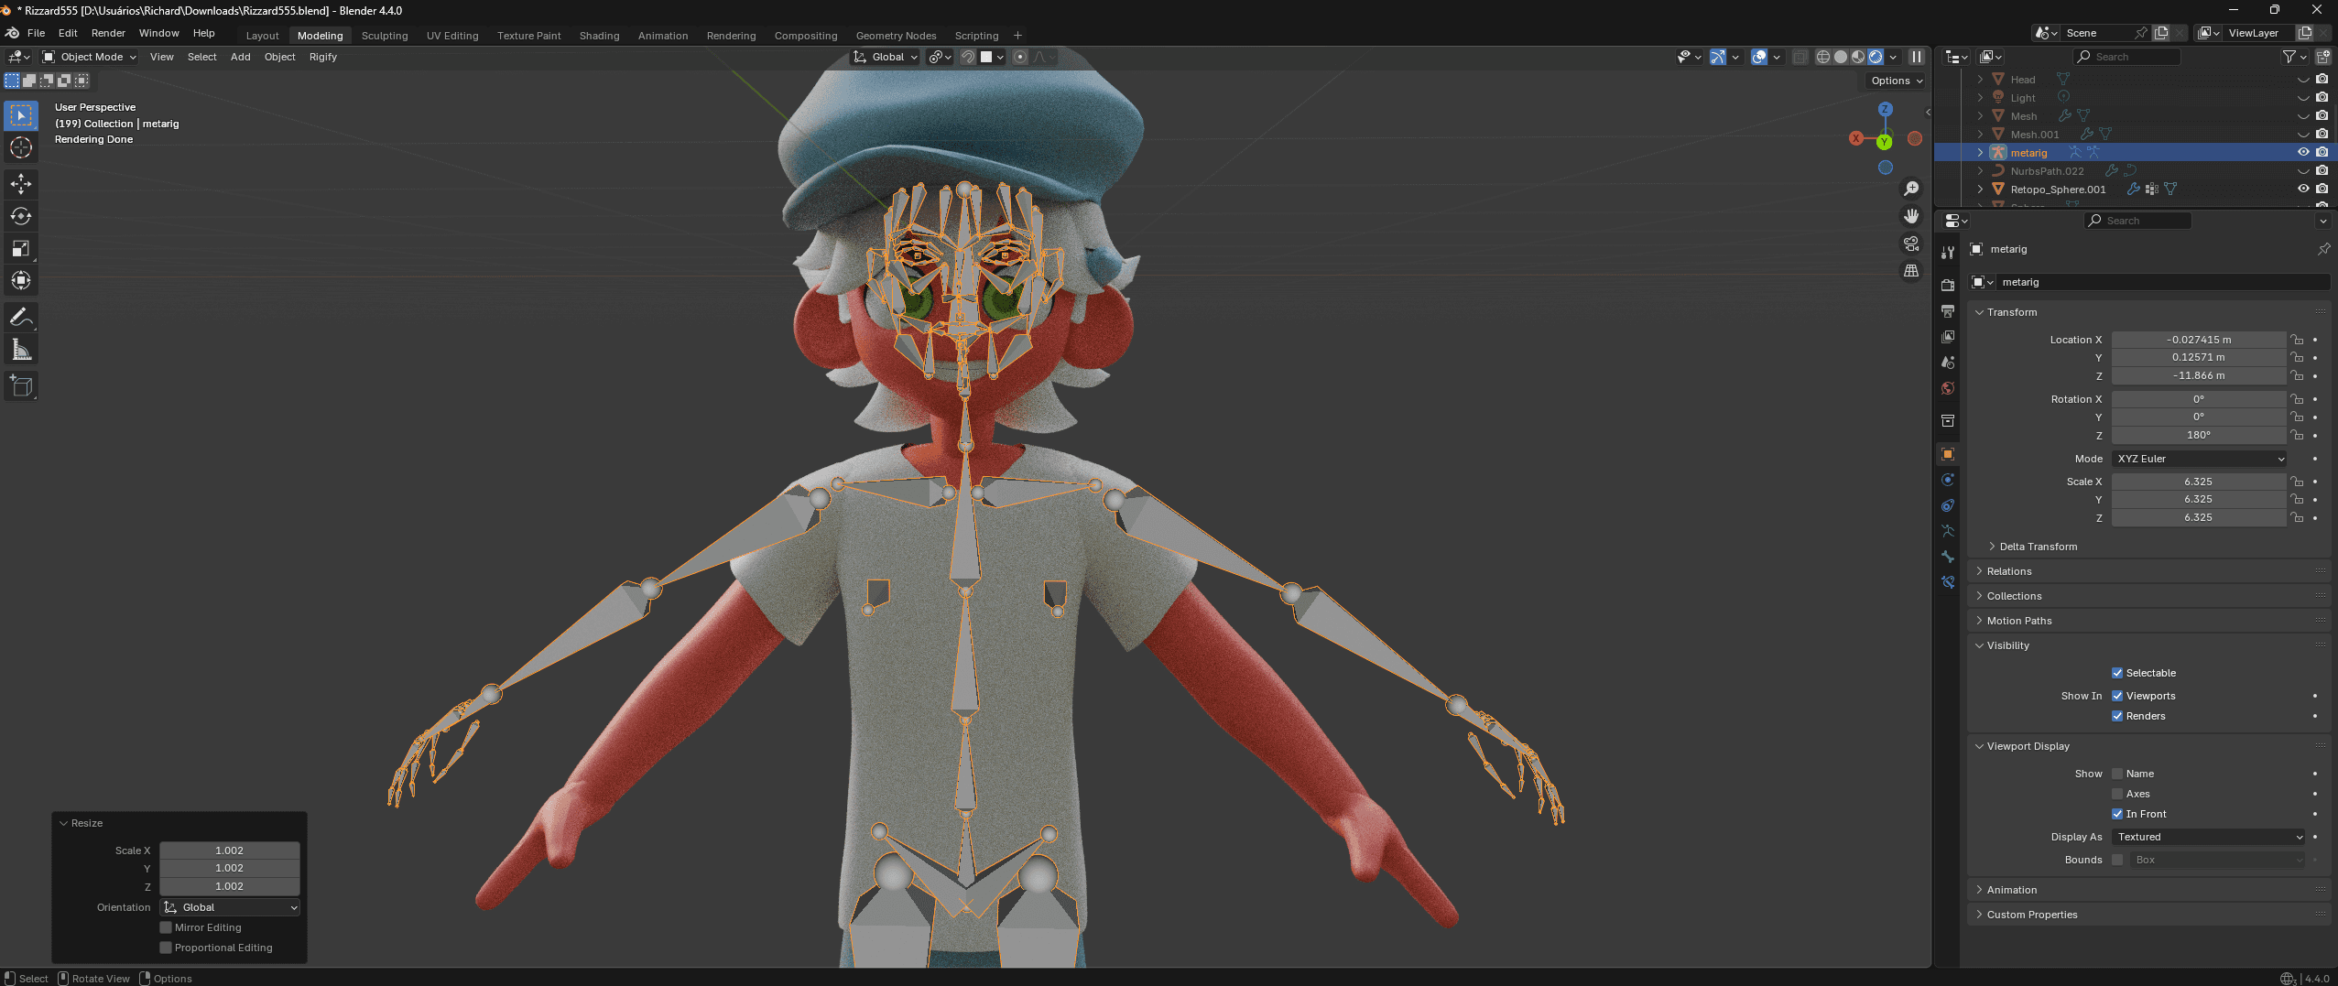The image size is (2338, 986).
Task: Switch to material preview shading
Action: pyautogui.click(x=1858, y=57)
